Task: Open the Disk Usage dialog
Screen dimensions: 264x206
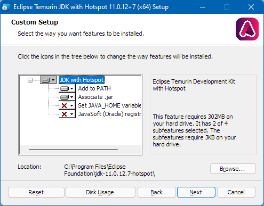Action: (x=100, y=192)
